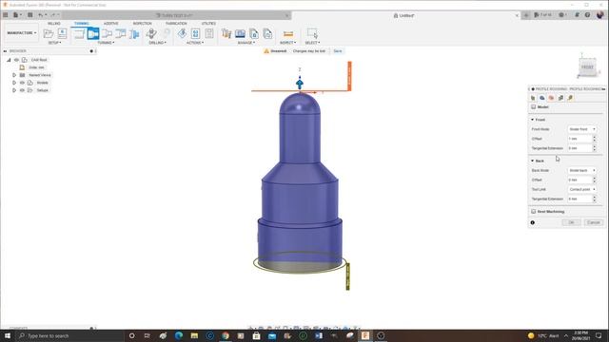Click the New Setup folder icon
Screen dimensions: 609x342
point(49,34)
